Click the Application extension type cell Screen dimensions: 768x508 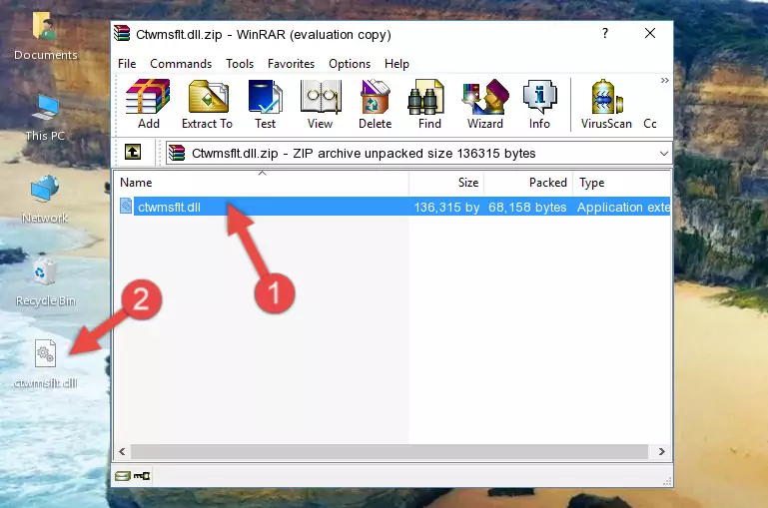(x=623, y=207)
